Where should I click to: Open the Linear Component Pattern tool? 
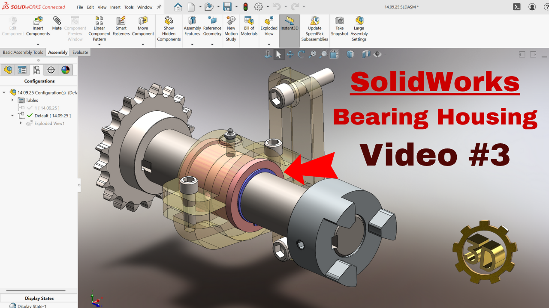(100, 29)
